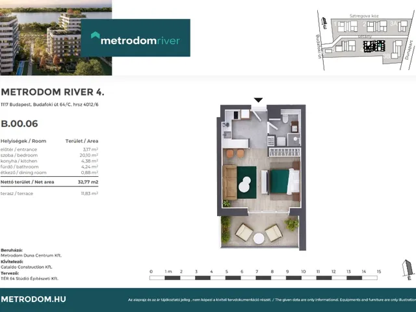Click the 'Terület / Area' column header
416x312 pixels.
(x=82, y=141)
